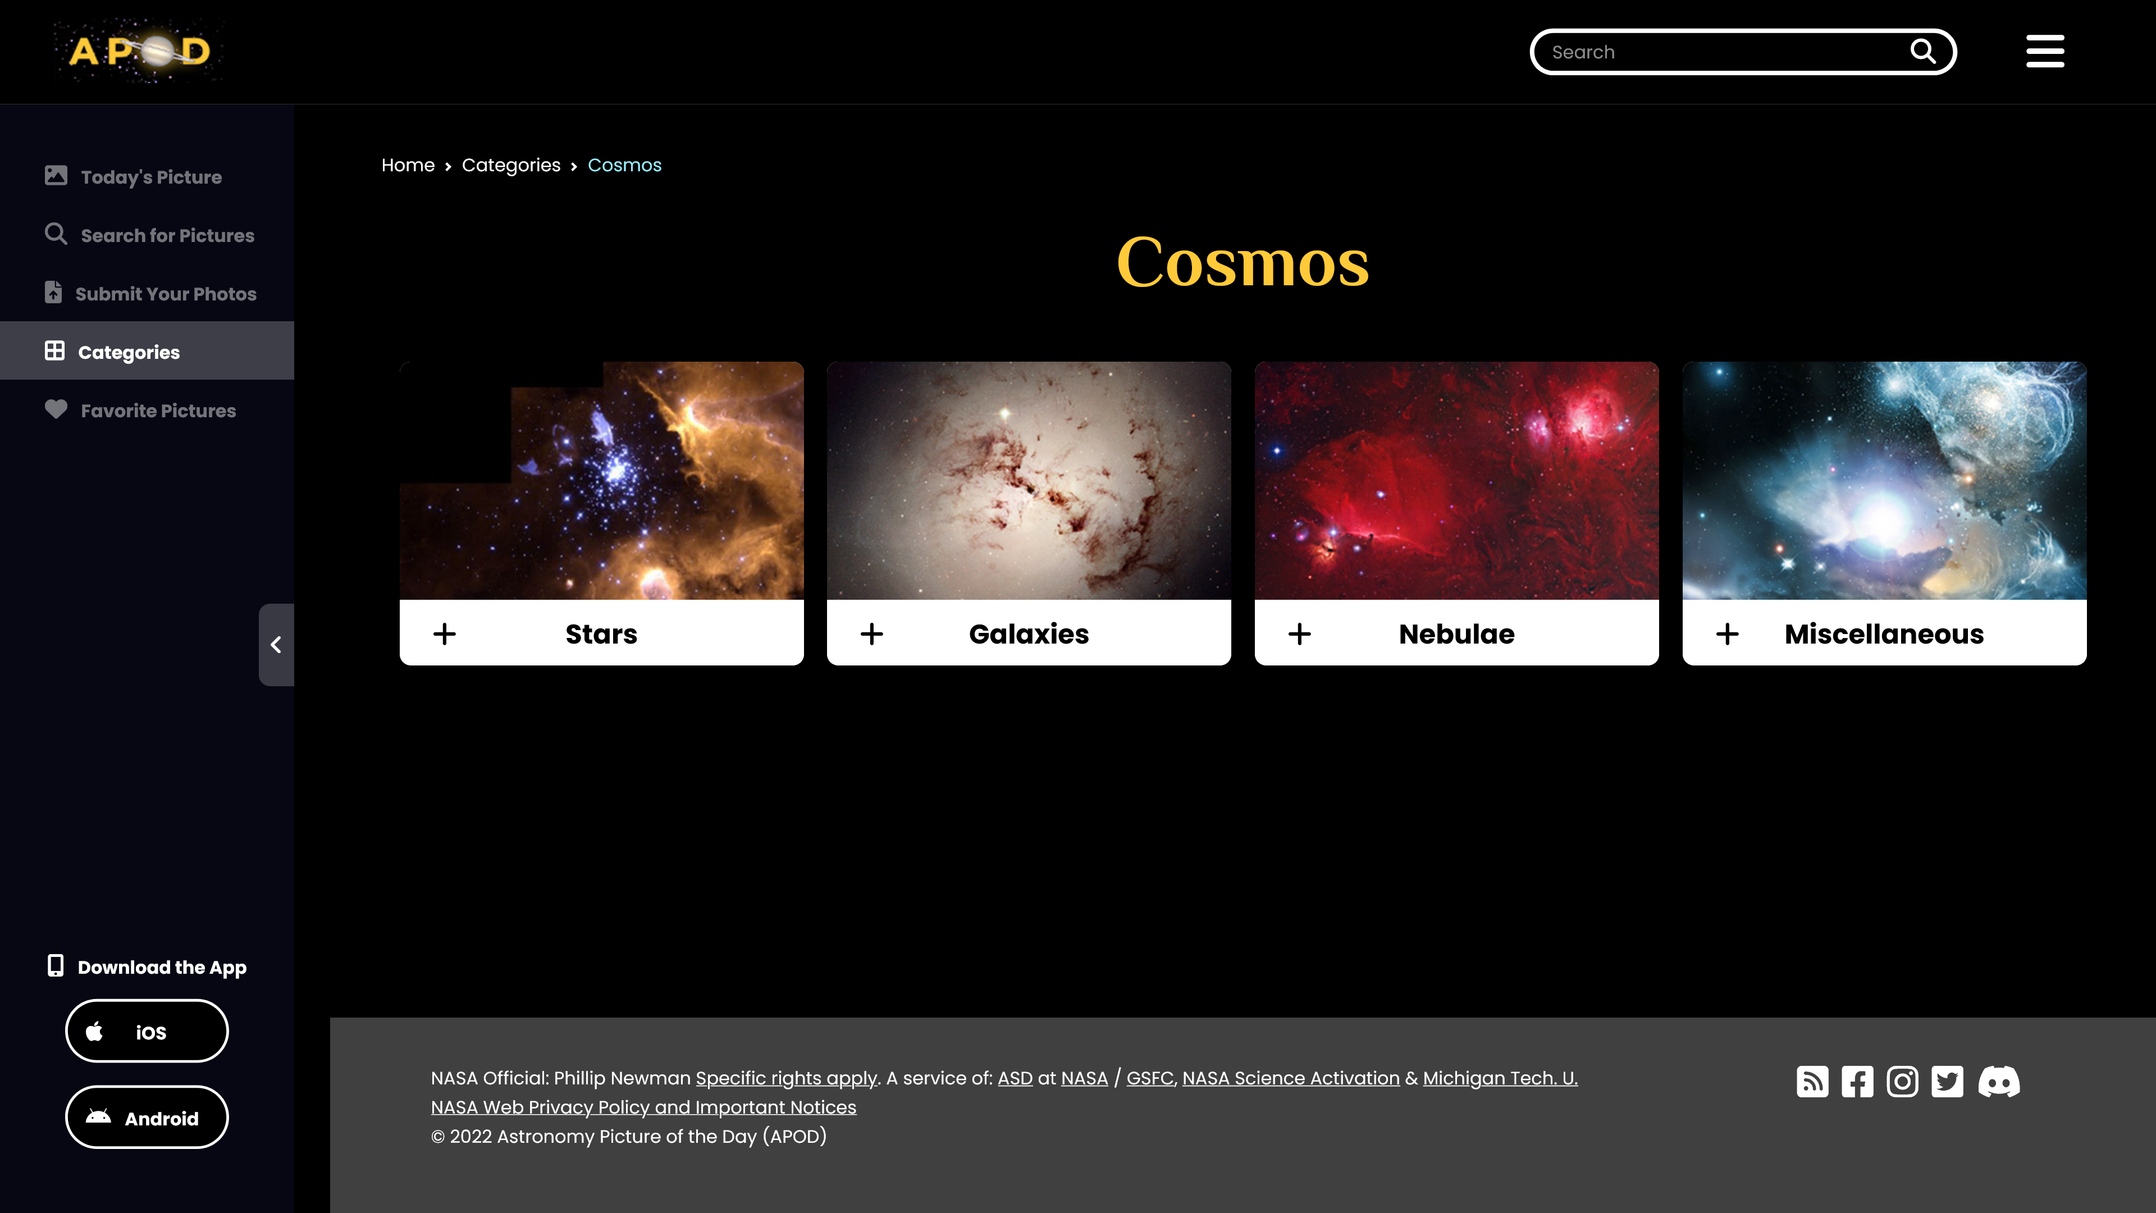Click the Galaxies card label
The height and width of the screenshot is (1213, 2156).
coord(1029,633)
